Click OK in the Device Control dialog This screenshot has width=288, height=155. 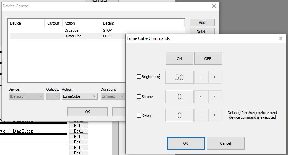88,112
